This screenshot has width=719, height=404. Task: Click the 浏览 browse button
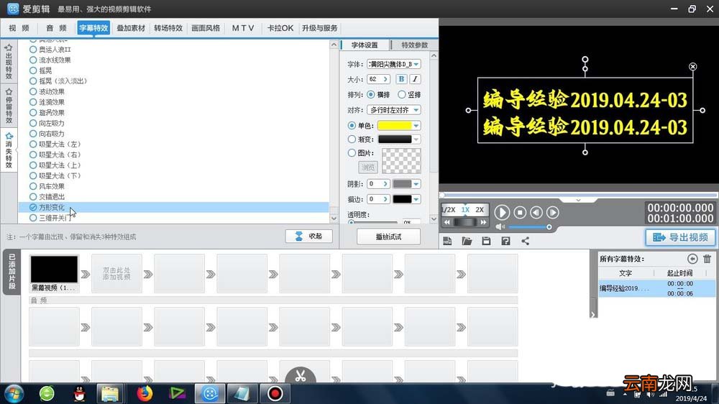367,167
